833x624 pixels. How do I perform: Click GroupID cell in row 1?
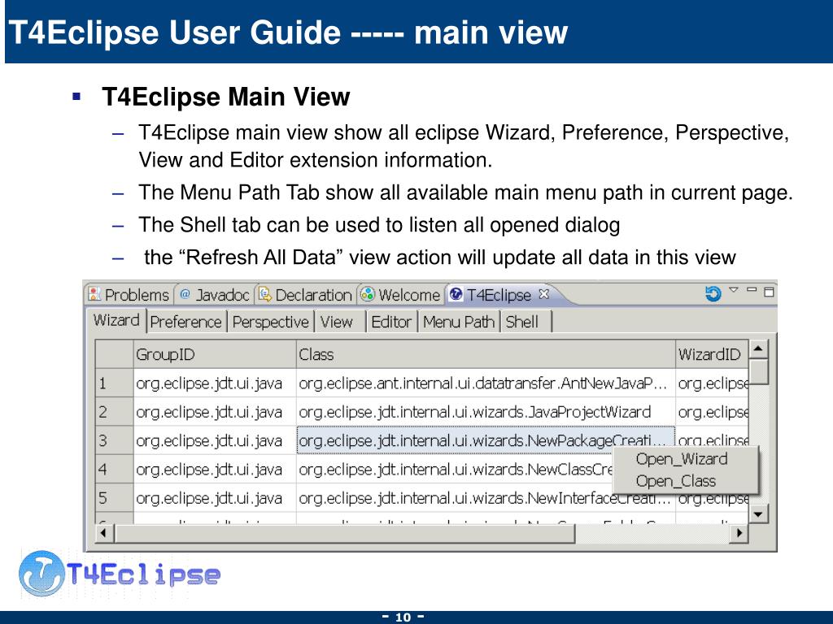click(214, 383)
